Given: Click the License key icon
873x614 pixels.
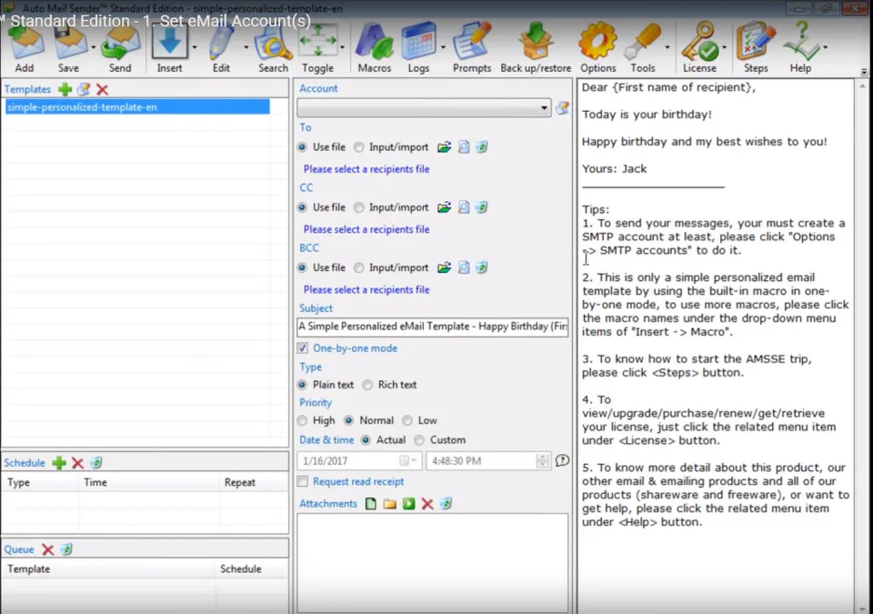Looking at the screenshot, I should 700,50.
